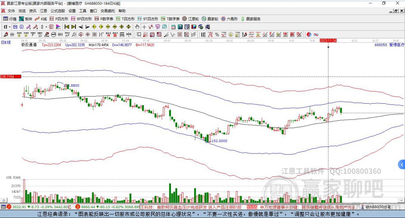The width and height of the screenshot is (405, 218).
Task: Select the zigzag wave line tool
Action: point(172,34)
